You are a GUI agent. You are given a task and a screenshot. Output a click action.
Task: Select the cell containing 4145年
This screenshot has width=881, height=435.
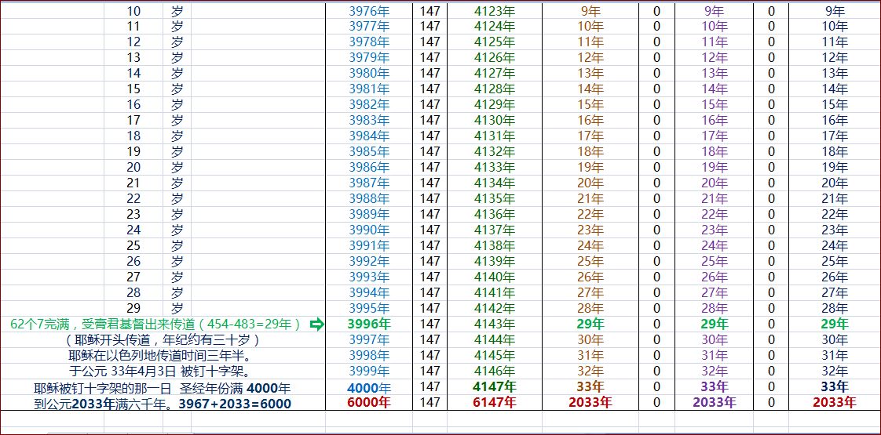pyautogui.click(x=495, y=355)
